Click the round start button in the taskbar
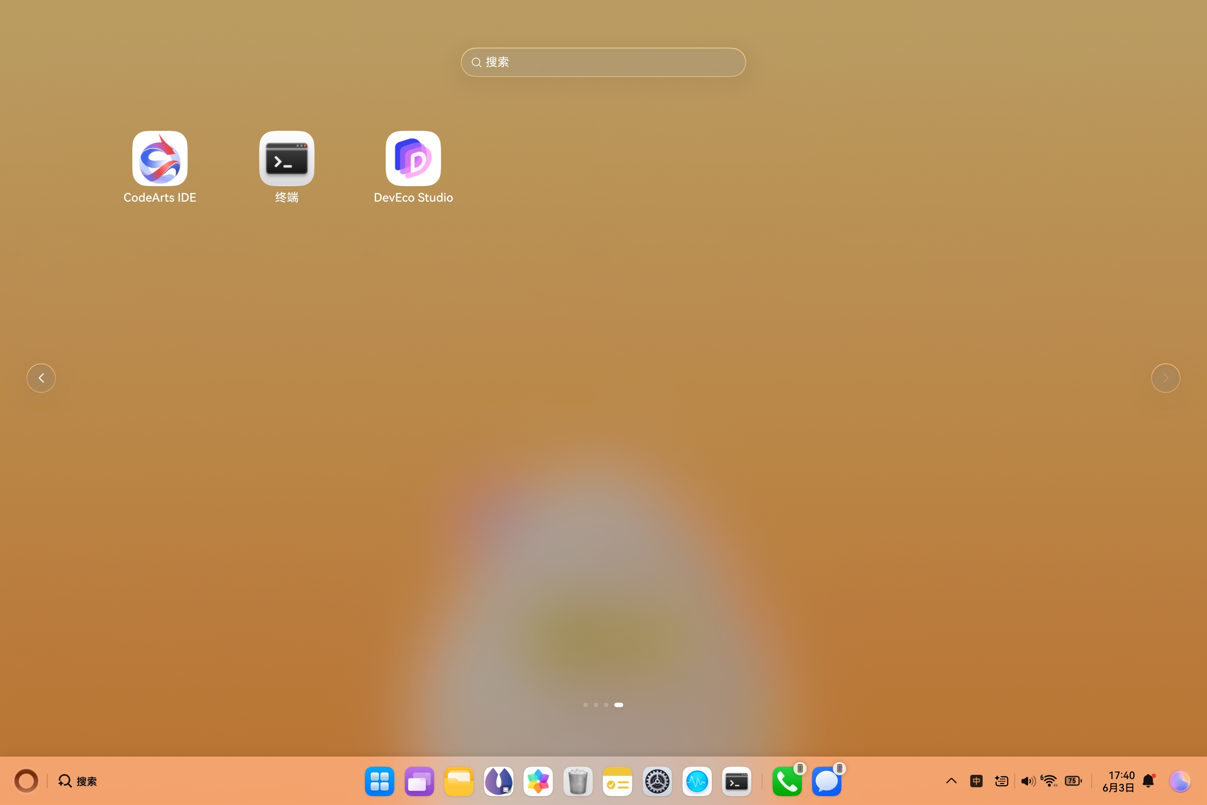The height and width of the screenshot is (805, 1207). tap(26, 781)
